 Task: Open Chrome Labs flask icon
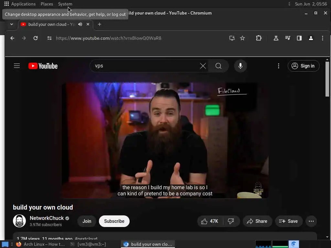(276, 38)
